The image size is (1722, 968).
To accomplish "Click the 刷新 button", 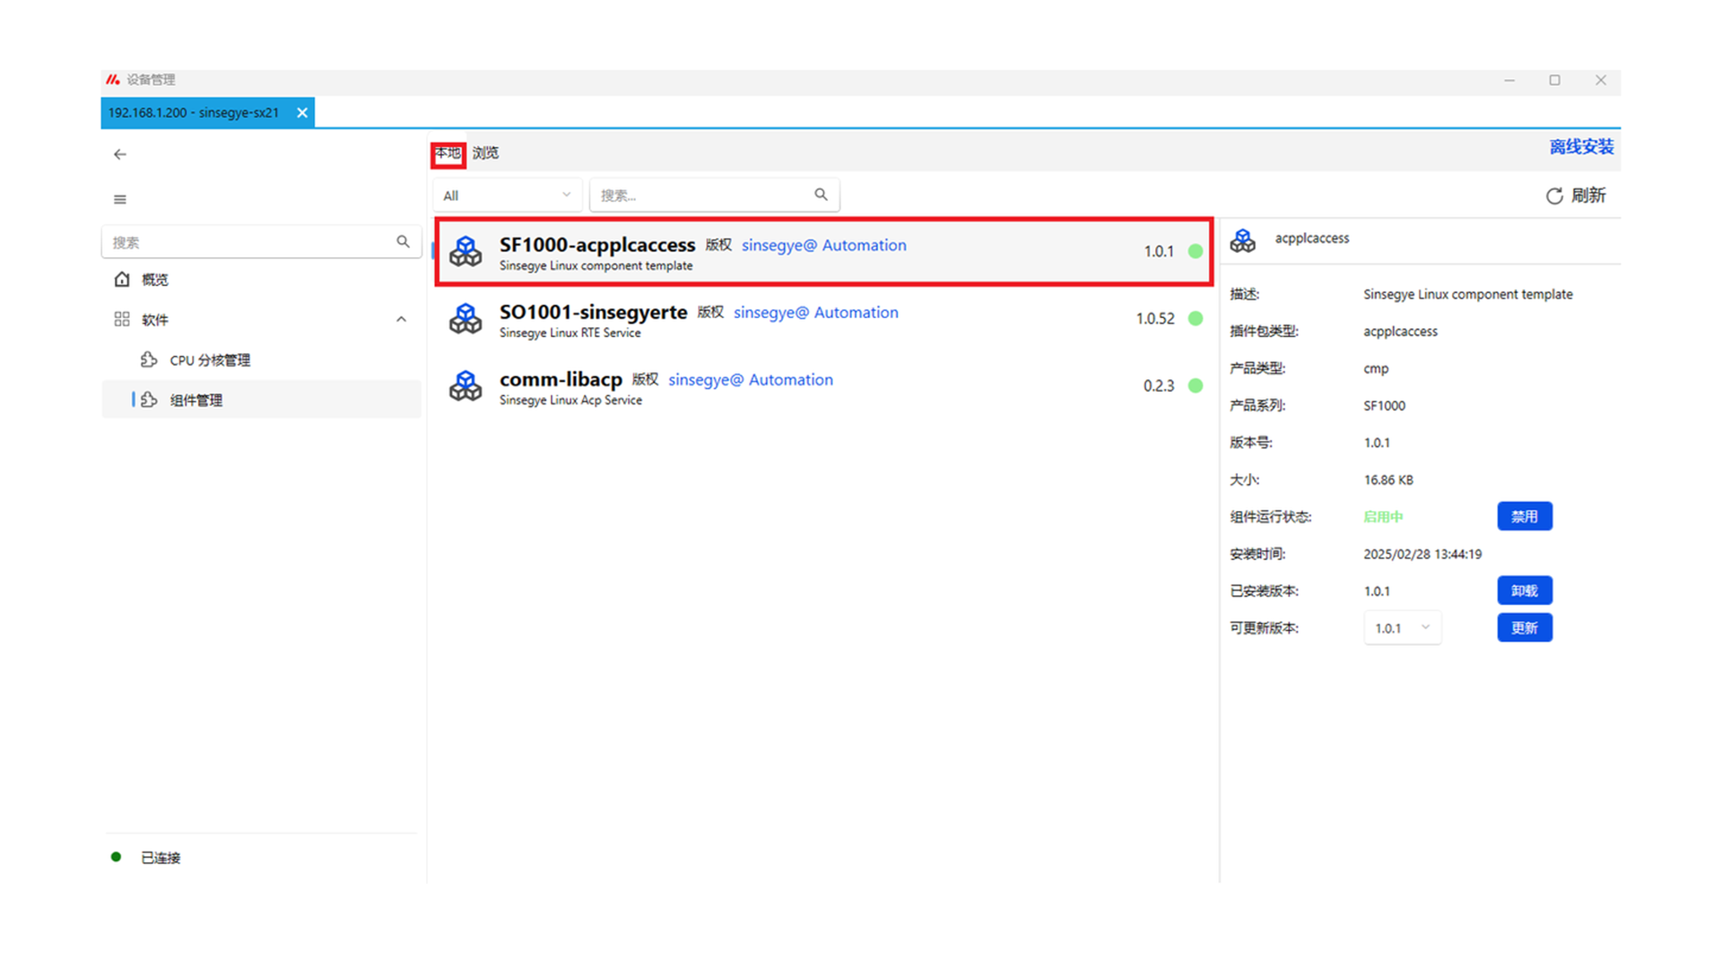I will pos(1576,195).
